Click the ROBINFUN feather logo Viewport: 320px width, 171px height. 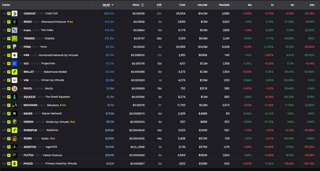coord(15,130)
